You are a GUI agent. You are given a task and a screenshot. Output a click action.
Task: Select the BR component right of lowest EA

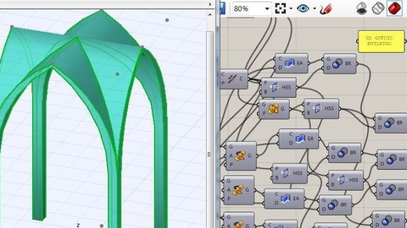(335, 205)
